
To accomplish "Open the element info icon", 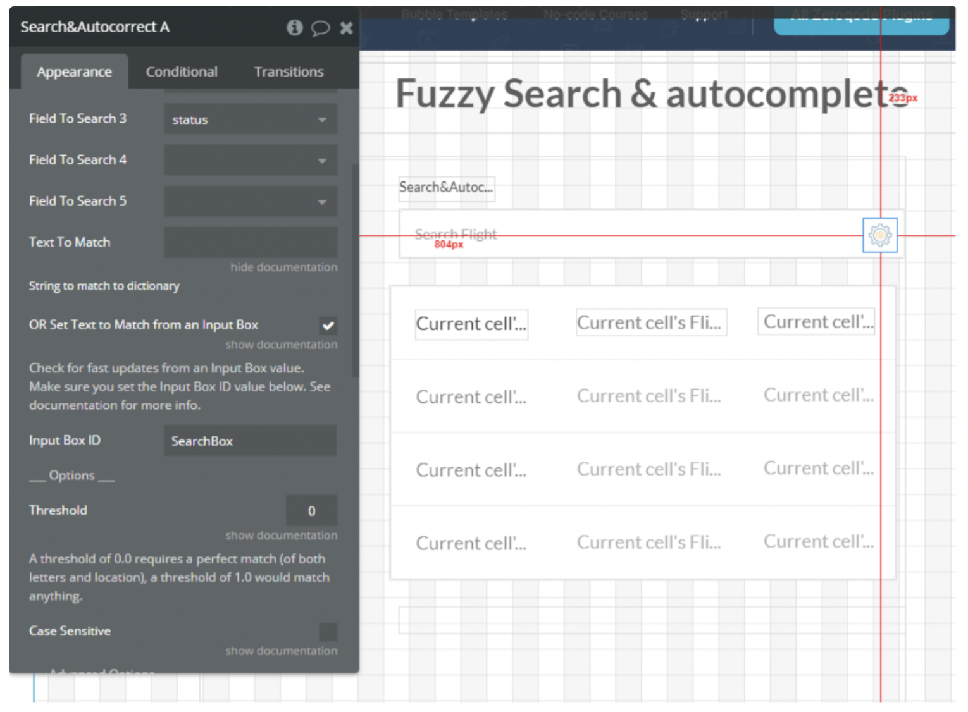I will pos(294,27).
